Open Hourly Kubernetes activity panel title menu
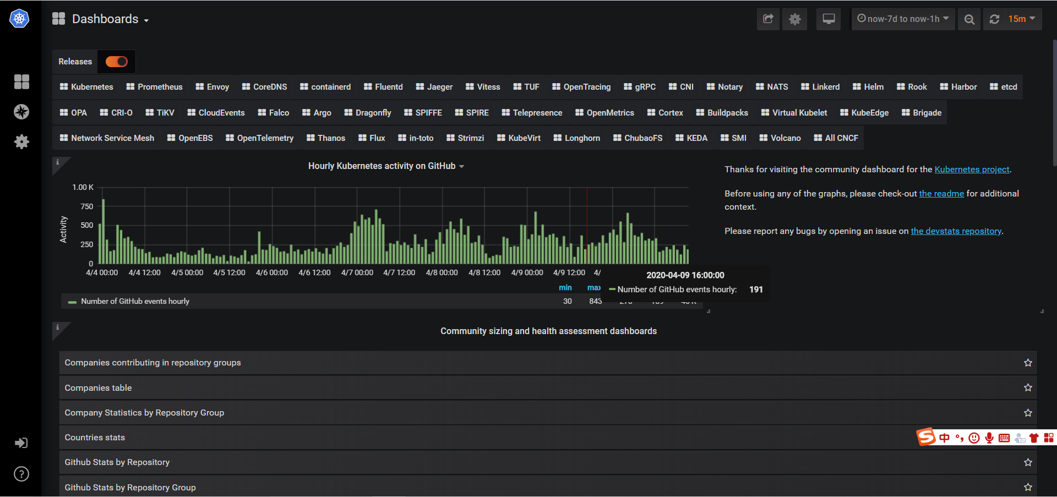1057x497 pixels. [x=385, y=166]
